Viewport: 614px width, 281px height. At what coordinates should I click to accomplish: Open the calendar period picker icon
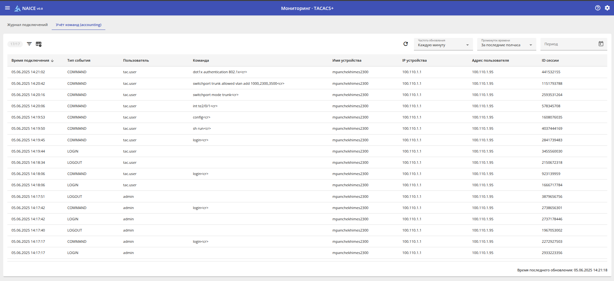point(601,44)
